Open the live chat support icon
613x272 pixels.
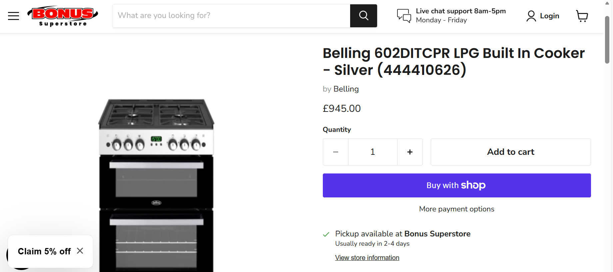404,16
